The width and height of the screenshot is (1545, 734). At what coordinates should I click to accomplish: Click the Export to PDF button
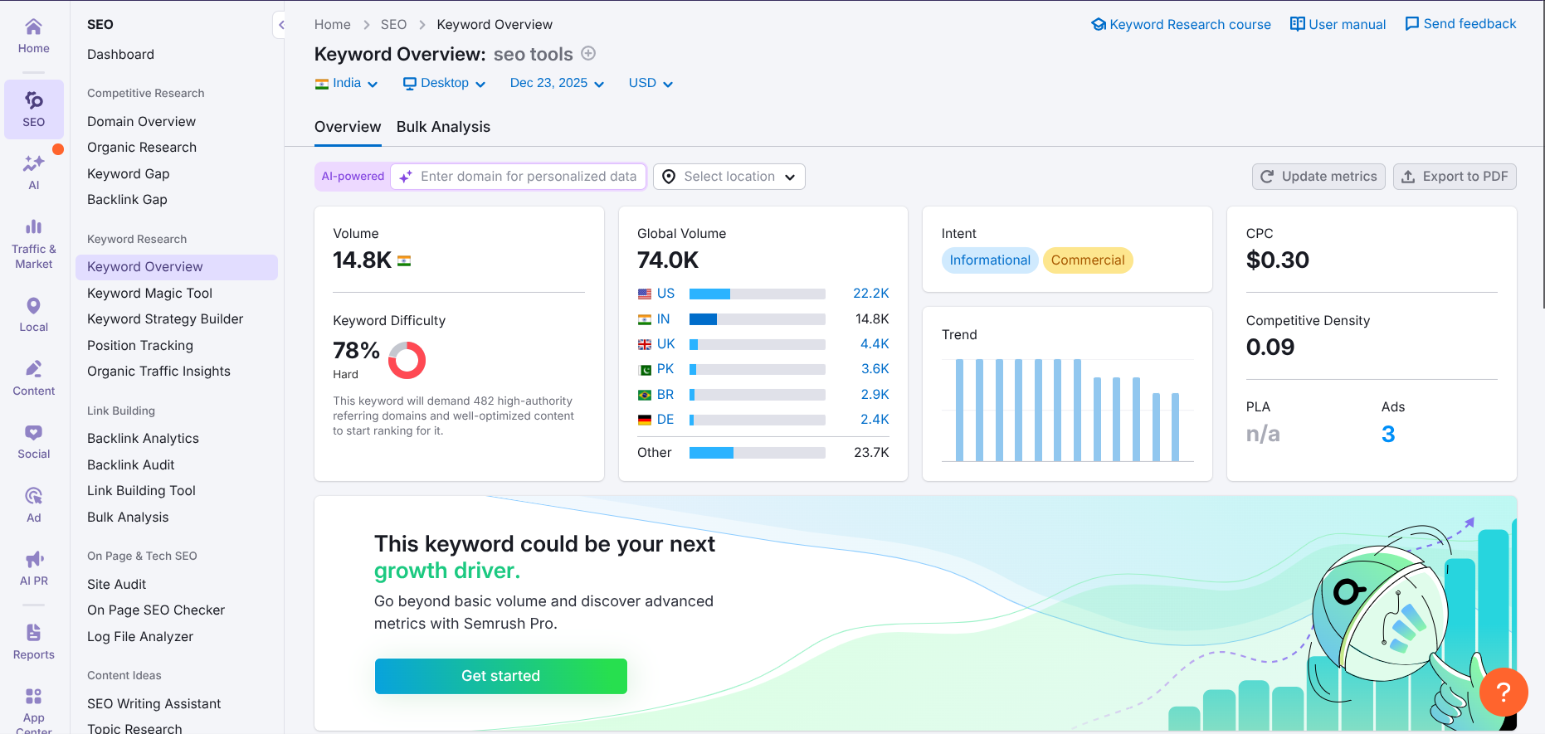click(1455, 177)
